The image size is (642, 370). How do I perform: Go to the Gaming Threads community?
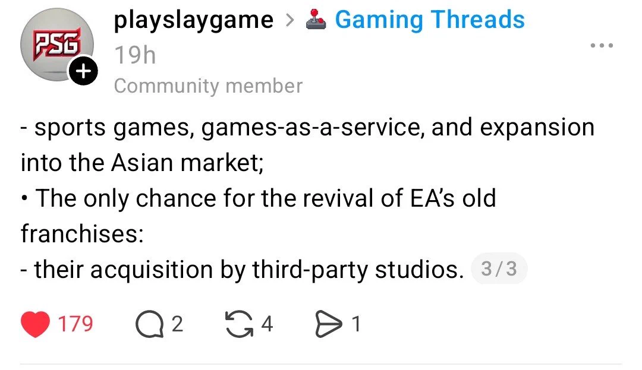click(x=430, y=20)
